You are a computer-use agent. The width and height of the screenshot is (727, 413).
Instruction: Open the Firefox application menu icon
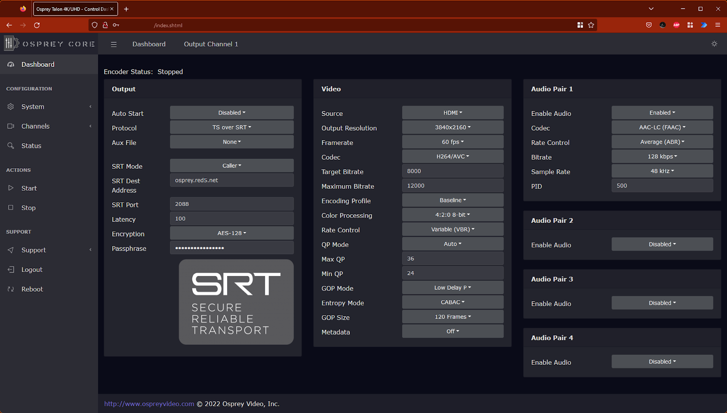click(x=718, y=25)
